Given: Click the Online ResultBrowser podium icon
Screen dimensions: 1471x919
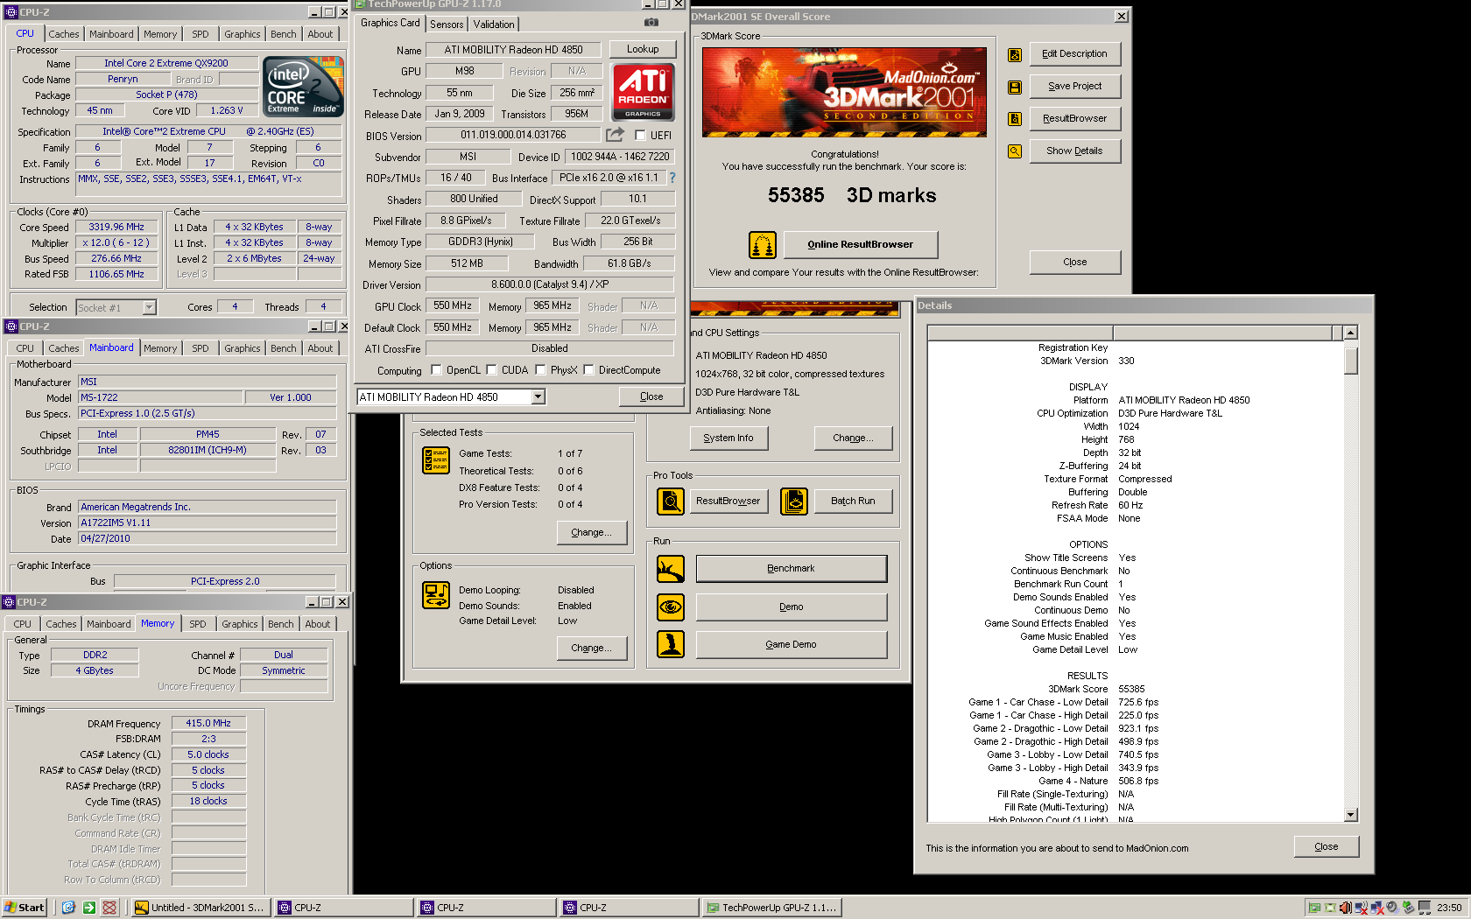Looking at the screenshot, I should (763, 245).
